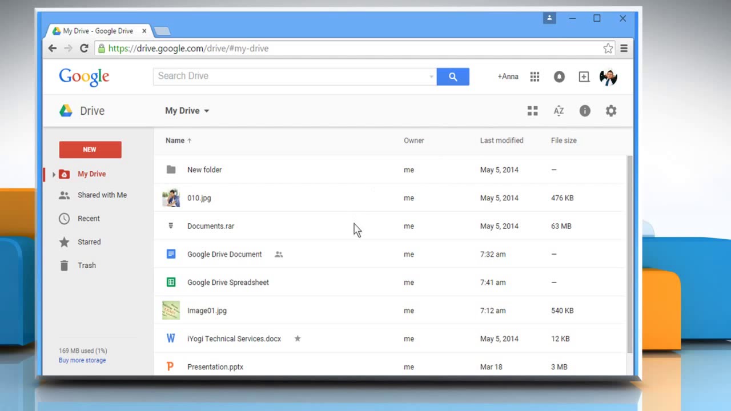Viewport: 731px width, 411px height.
Task: Click the browser address bar URL
Action: [x=188, y=49]
